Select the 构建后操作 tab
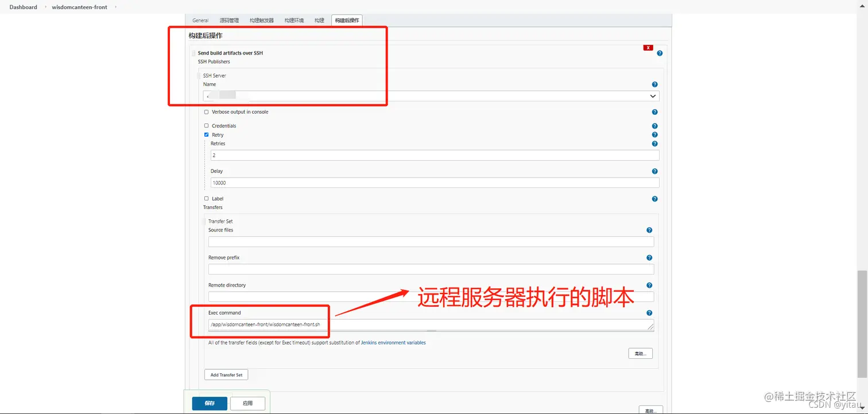 (x=347, y=21)
